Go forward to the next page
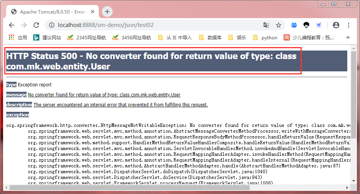This screenshot has width=360, height=194. 24,25
